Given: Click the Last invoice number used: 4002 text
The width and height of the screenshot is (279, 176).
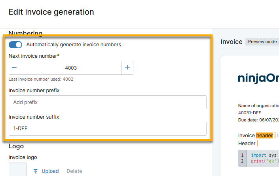Looking at the screenshot, I should (x=41, y=79).
